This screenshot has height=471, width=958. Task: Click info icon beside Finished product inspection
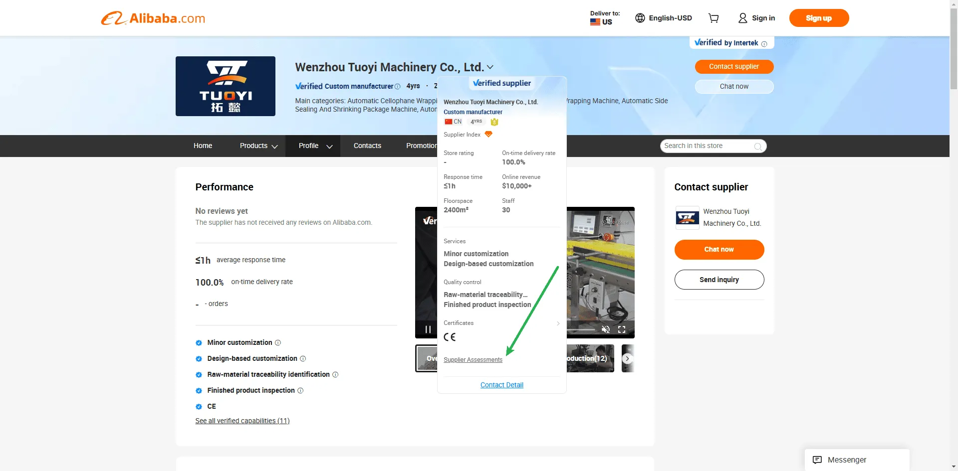(300, 390)
